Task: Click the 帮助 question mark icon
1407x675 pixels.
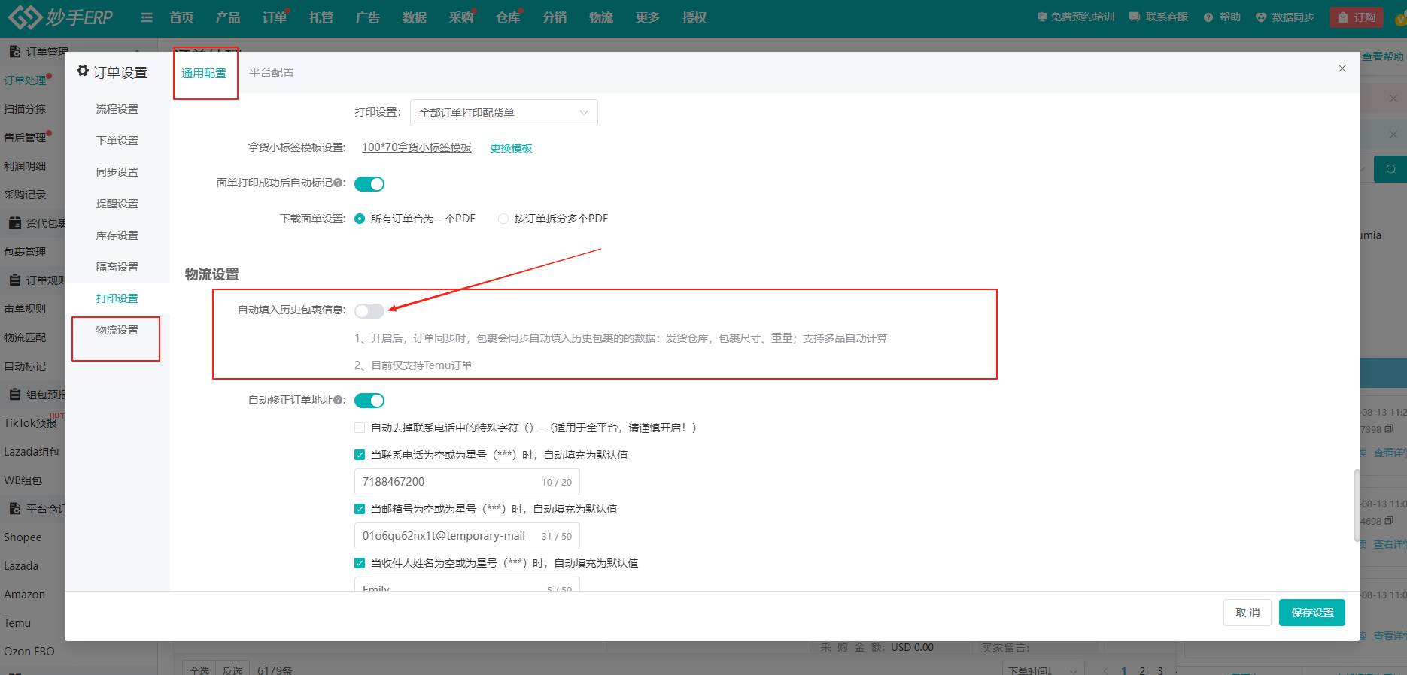Action: click(1208, 17)
